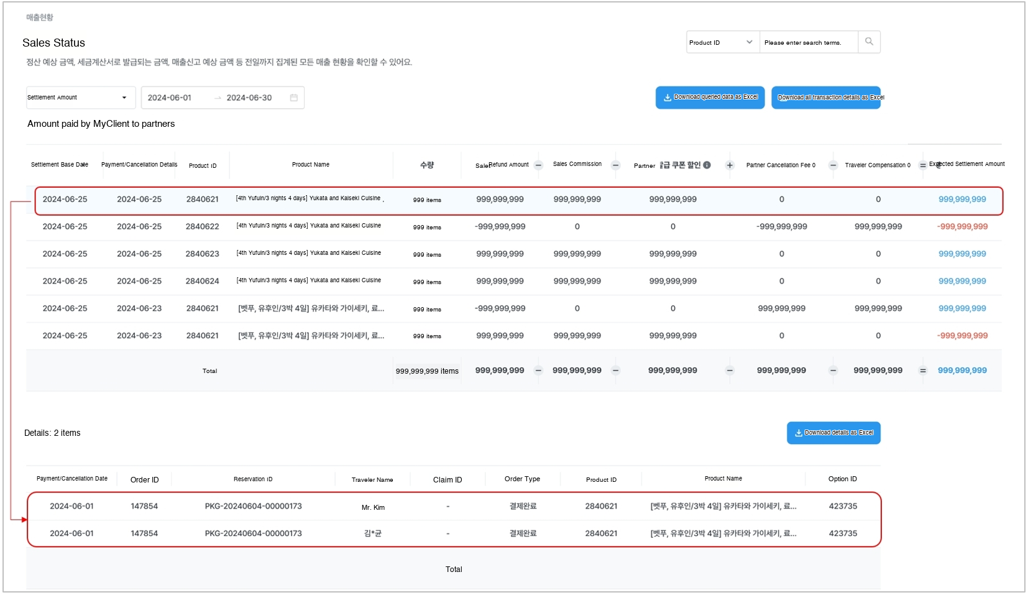Click Expected Settlement Amount in product 2840623 row
This screenshot has width=1028, height=595.
961,254
